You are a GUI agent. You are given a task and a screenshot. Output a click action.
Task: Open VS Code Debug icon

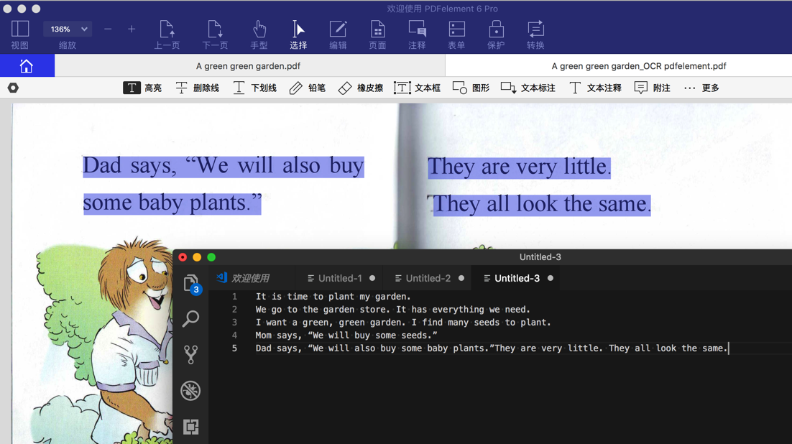click(x=190, y=390)
